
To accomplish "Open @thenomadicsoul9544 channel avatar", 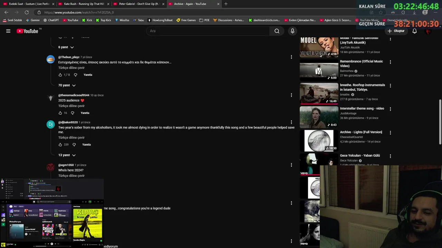I will point(51,98).
